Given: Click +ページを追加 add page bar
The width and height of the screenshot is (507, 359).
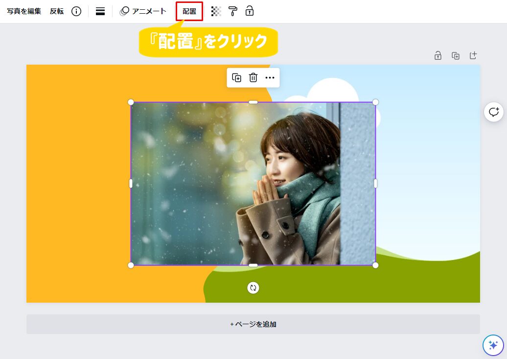Looking at the screenshot, I should point(253,324).
